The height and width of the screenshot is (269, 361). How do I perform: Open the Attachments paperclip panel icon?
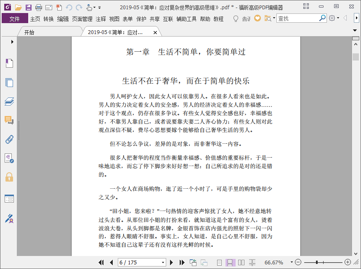click(x=9, y=139)
